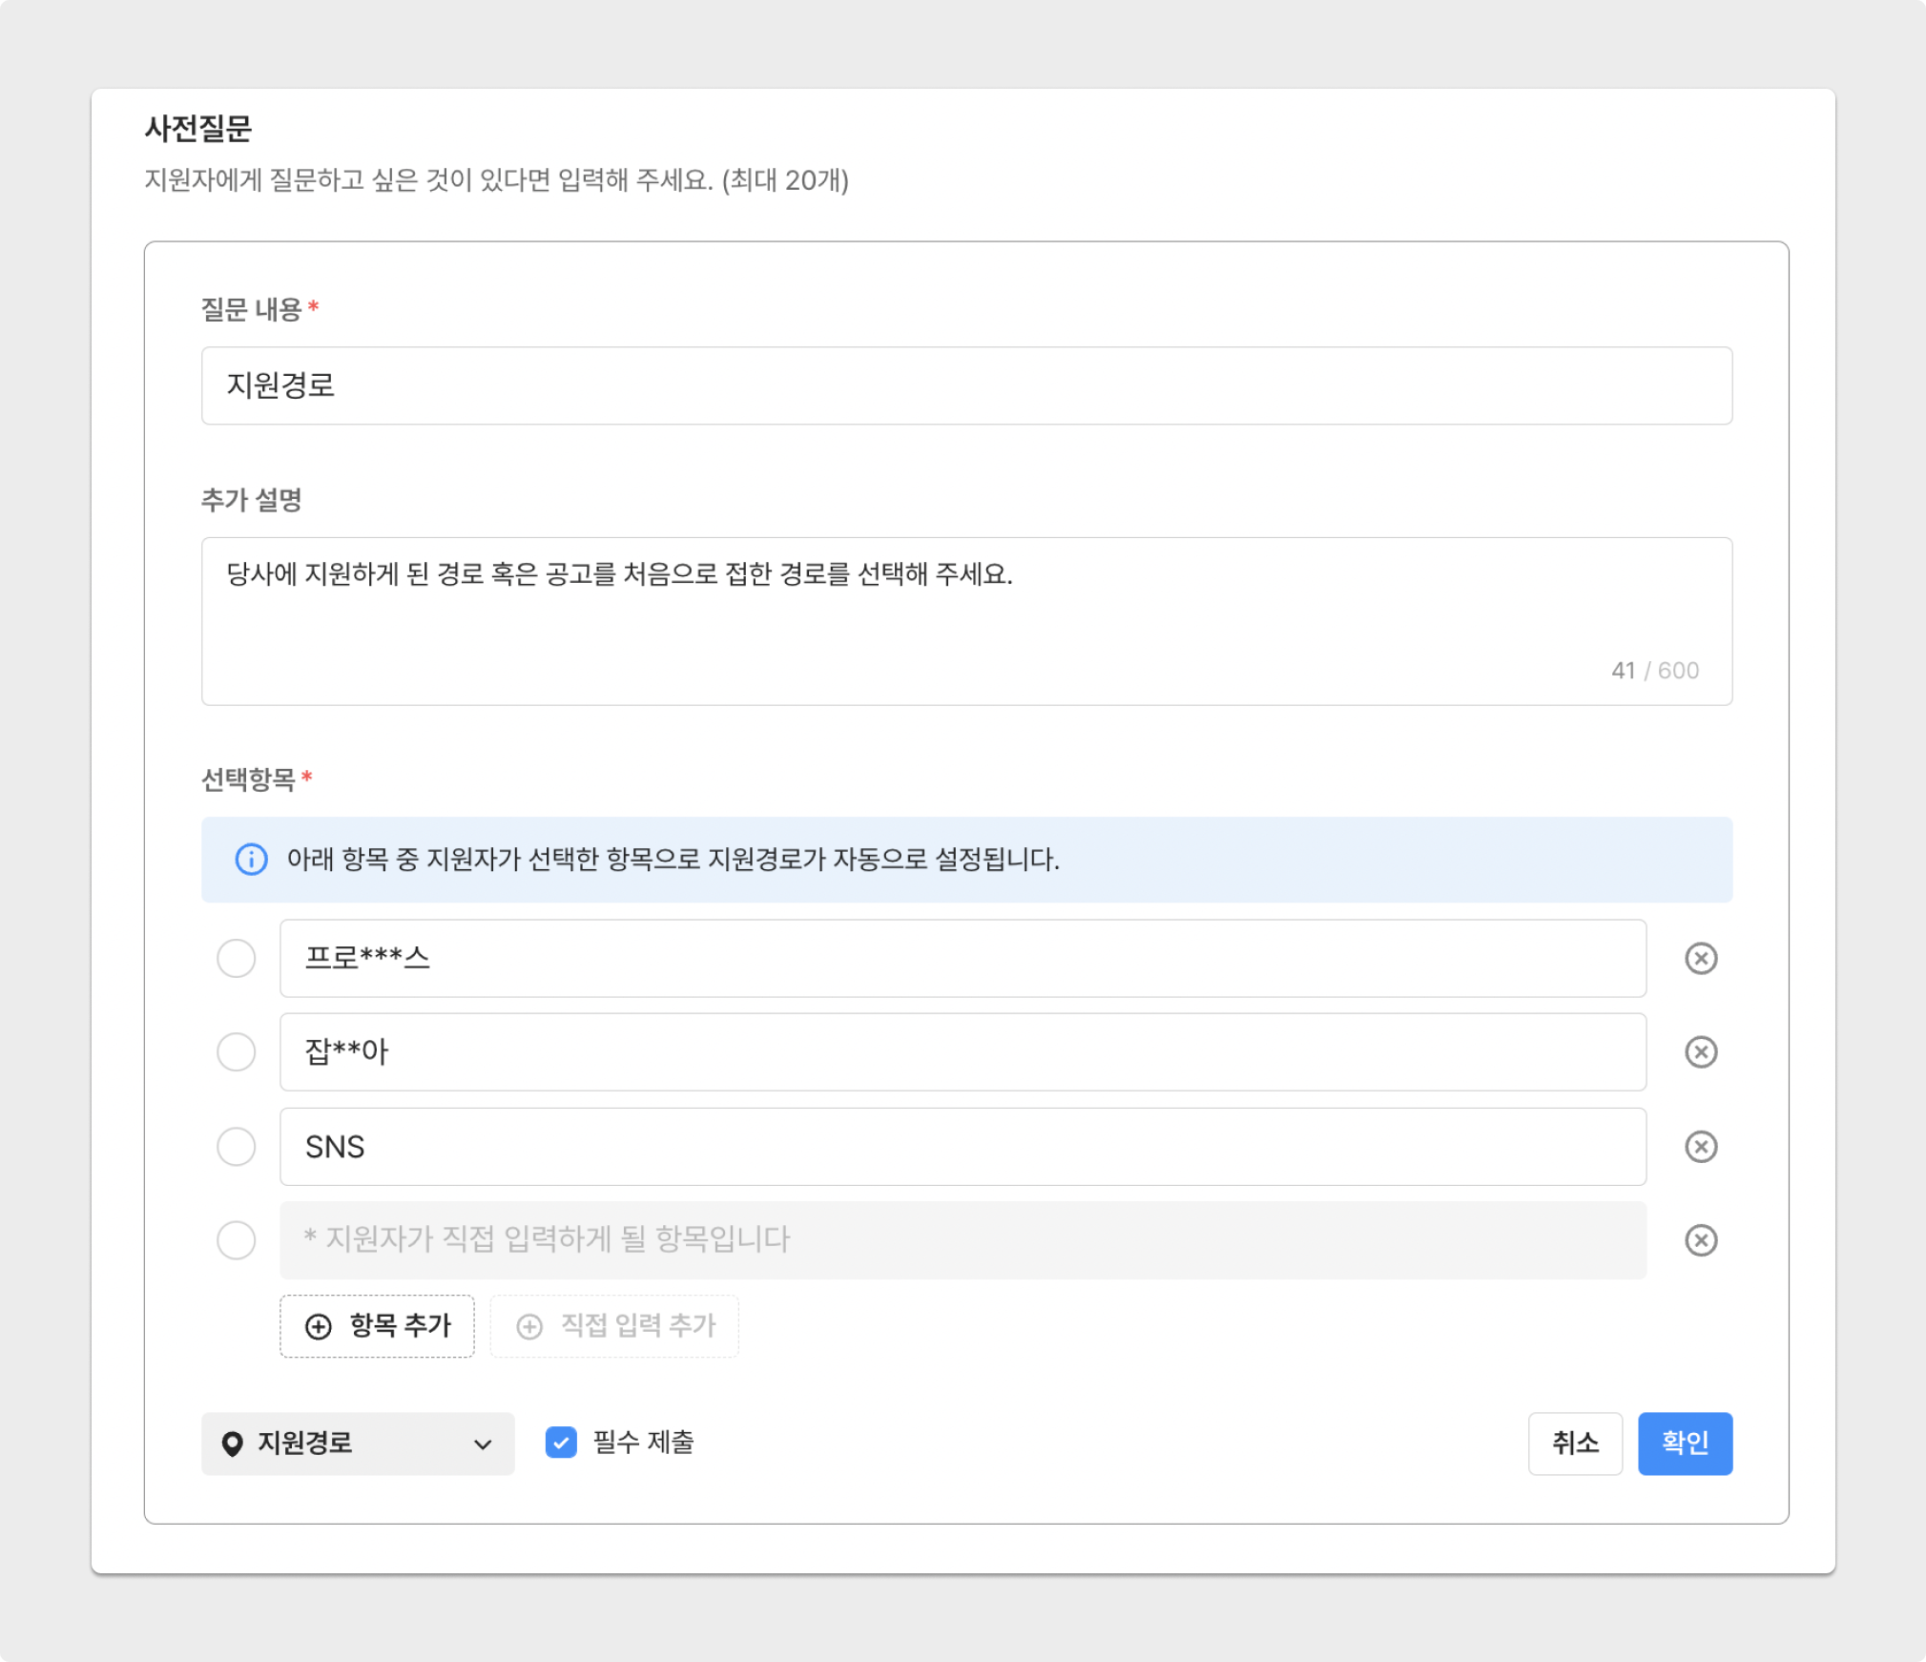Click the info icon in the blue notice

click(251, 859)
